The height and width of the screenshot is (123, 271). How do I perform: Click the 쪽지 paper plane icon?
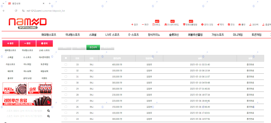click(x=218, y=25)
